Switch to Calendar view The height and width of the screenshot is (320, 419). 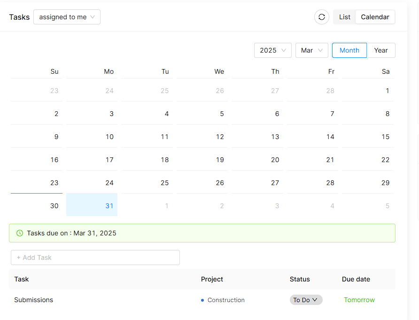(x=375, y=17)
